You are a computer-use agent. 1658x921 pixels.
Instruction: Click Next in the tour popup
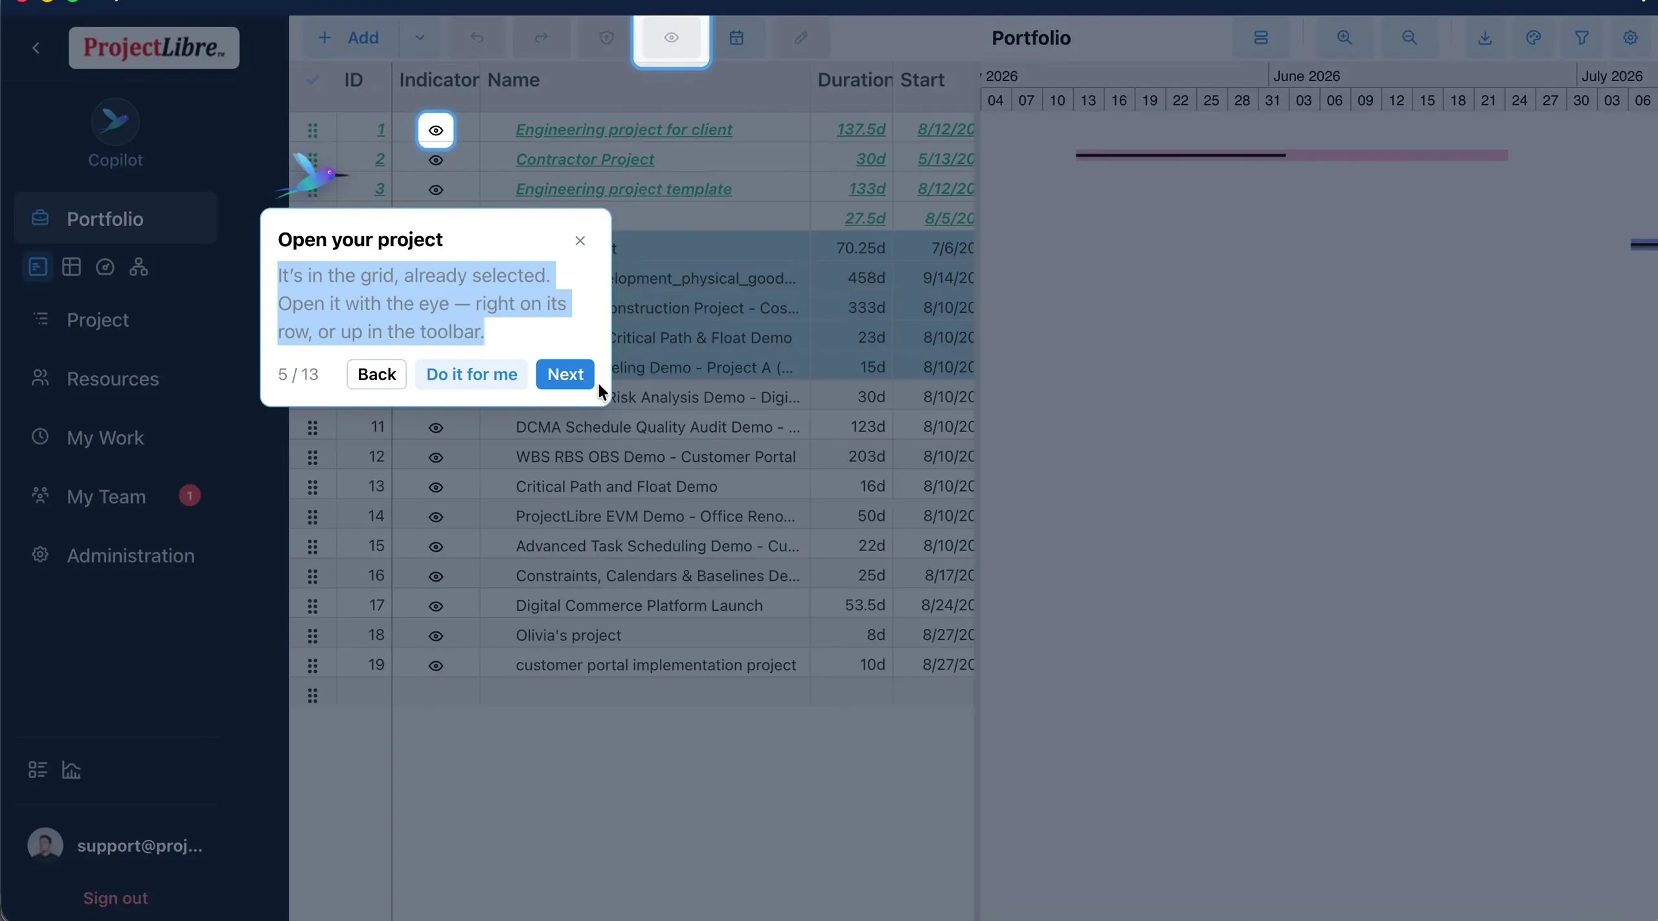point(565,374)
